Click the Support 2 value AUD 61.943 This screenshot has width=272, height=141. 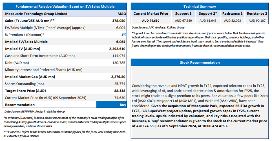(208, 21)
